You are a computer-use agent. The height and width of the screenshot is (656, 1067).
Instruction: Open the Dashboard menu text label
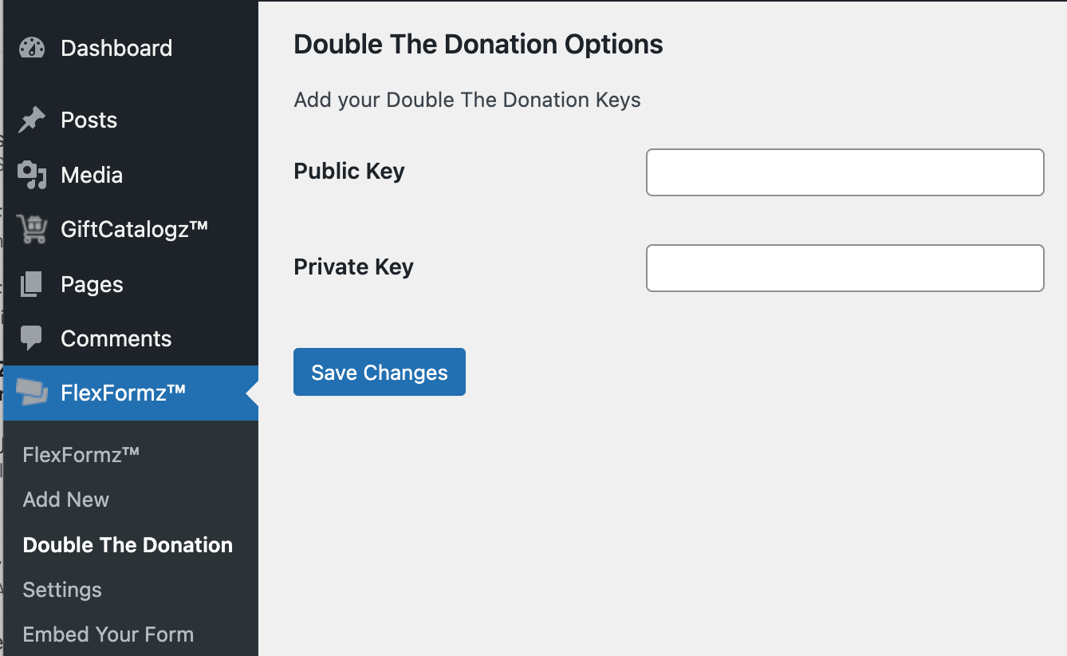tap(116, 48)
